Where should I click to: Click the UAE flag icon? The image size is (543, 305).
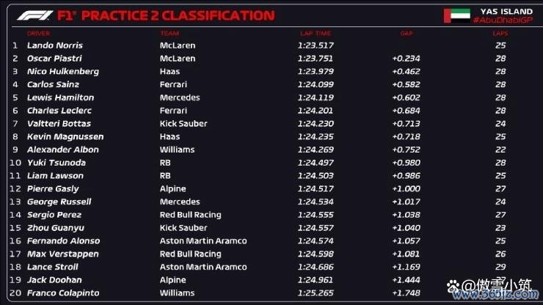tap(456, 15)
